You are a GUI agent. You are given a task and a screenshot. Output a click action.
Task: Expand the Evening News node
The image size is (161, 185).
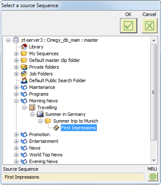point(16,161)
